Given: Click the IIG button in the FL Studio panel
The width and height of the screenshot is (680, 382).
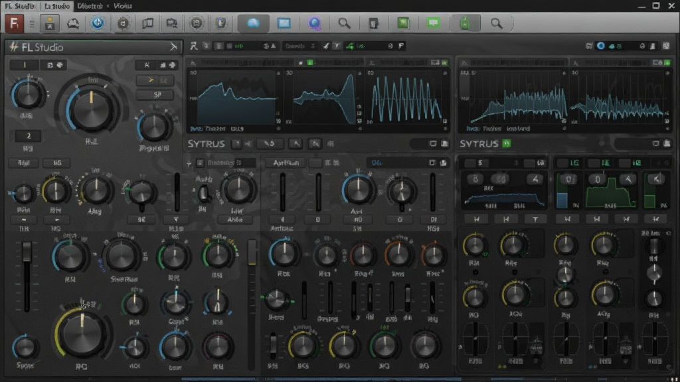Looking at the screenshot, I should [57, 163].
